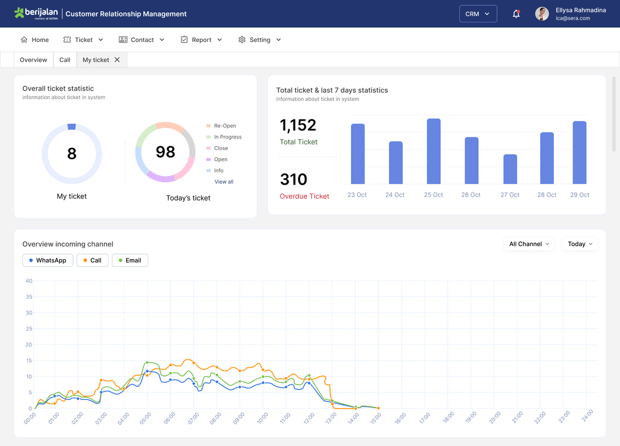This screenshot has height=446, width=620.
Task: Click the Contact card icon
Action: [x=123, y=40]
